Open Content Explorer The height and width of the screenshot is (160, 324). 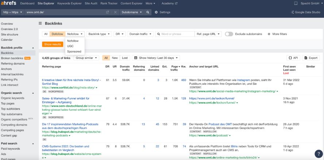(131, 3)
